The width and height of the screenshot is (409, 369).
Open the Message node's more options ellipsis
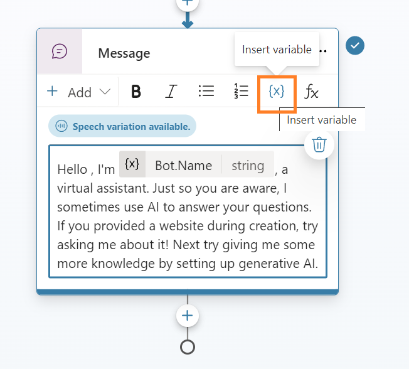coord(324,50)
